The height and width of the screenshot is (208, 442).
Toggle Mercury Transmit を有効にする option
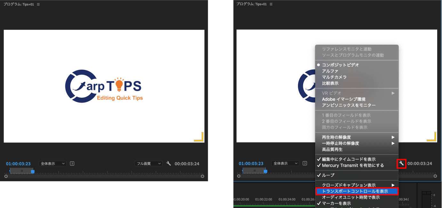[x=357, y=166]
